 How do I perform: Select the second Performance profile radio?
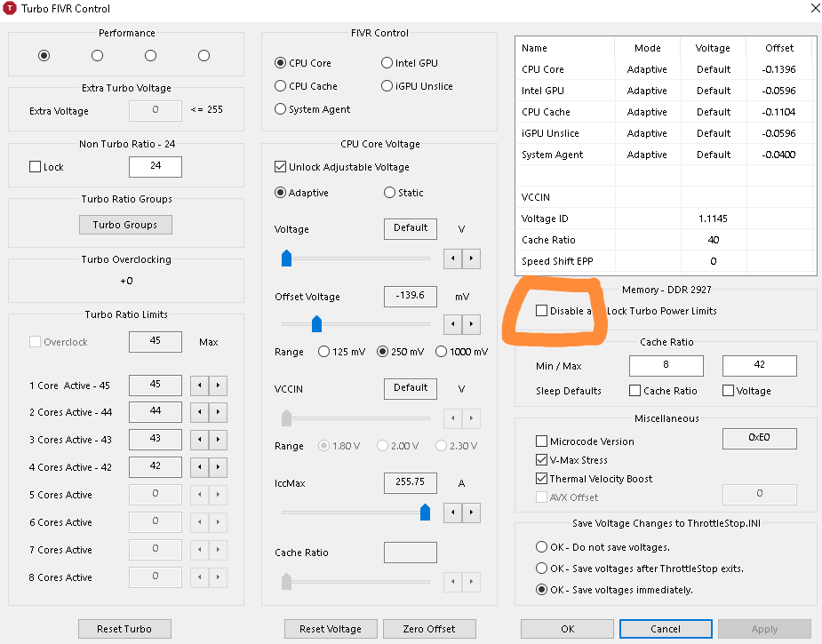(97, 56)
